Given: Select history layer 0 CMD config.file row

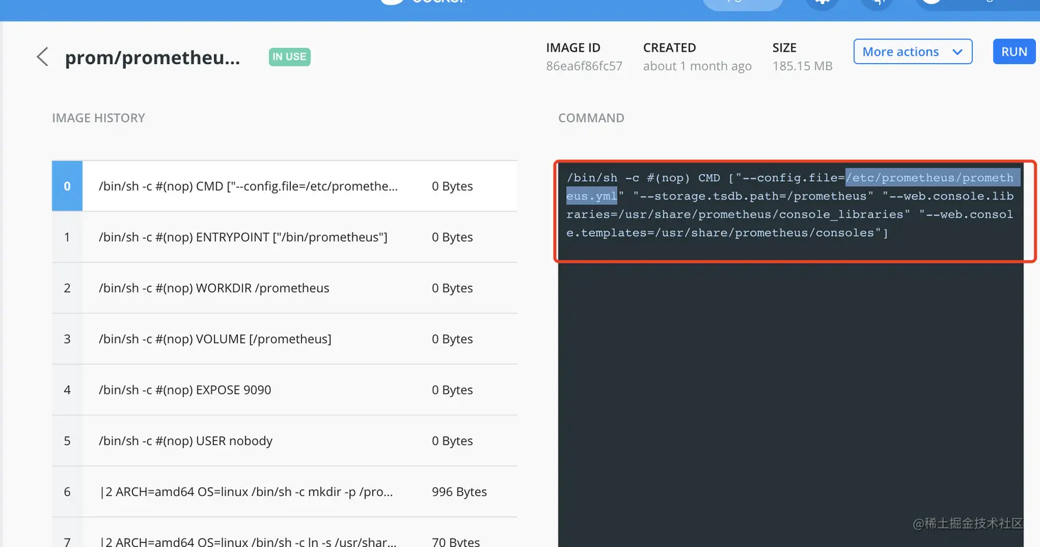Looking at the screenshot, I should (285, 186).
